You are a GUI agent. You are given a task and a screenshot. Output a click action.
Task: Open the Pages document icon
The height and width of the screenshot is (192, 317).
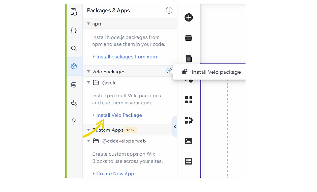189,59
